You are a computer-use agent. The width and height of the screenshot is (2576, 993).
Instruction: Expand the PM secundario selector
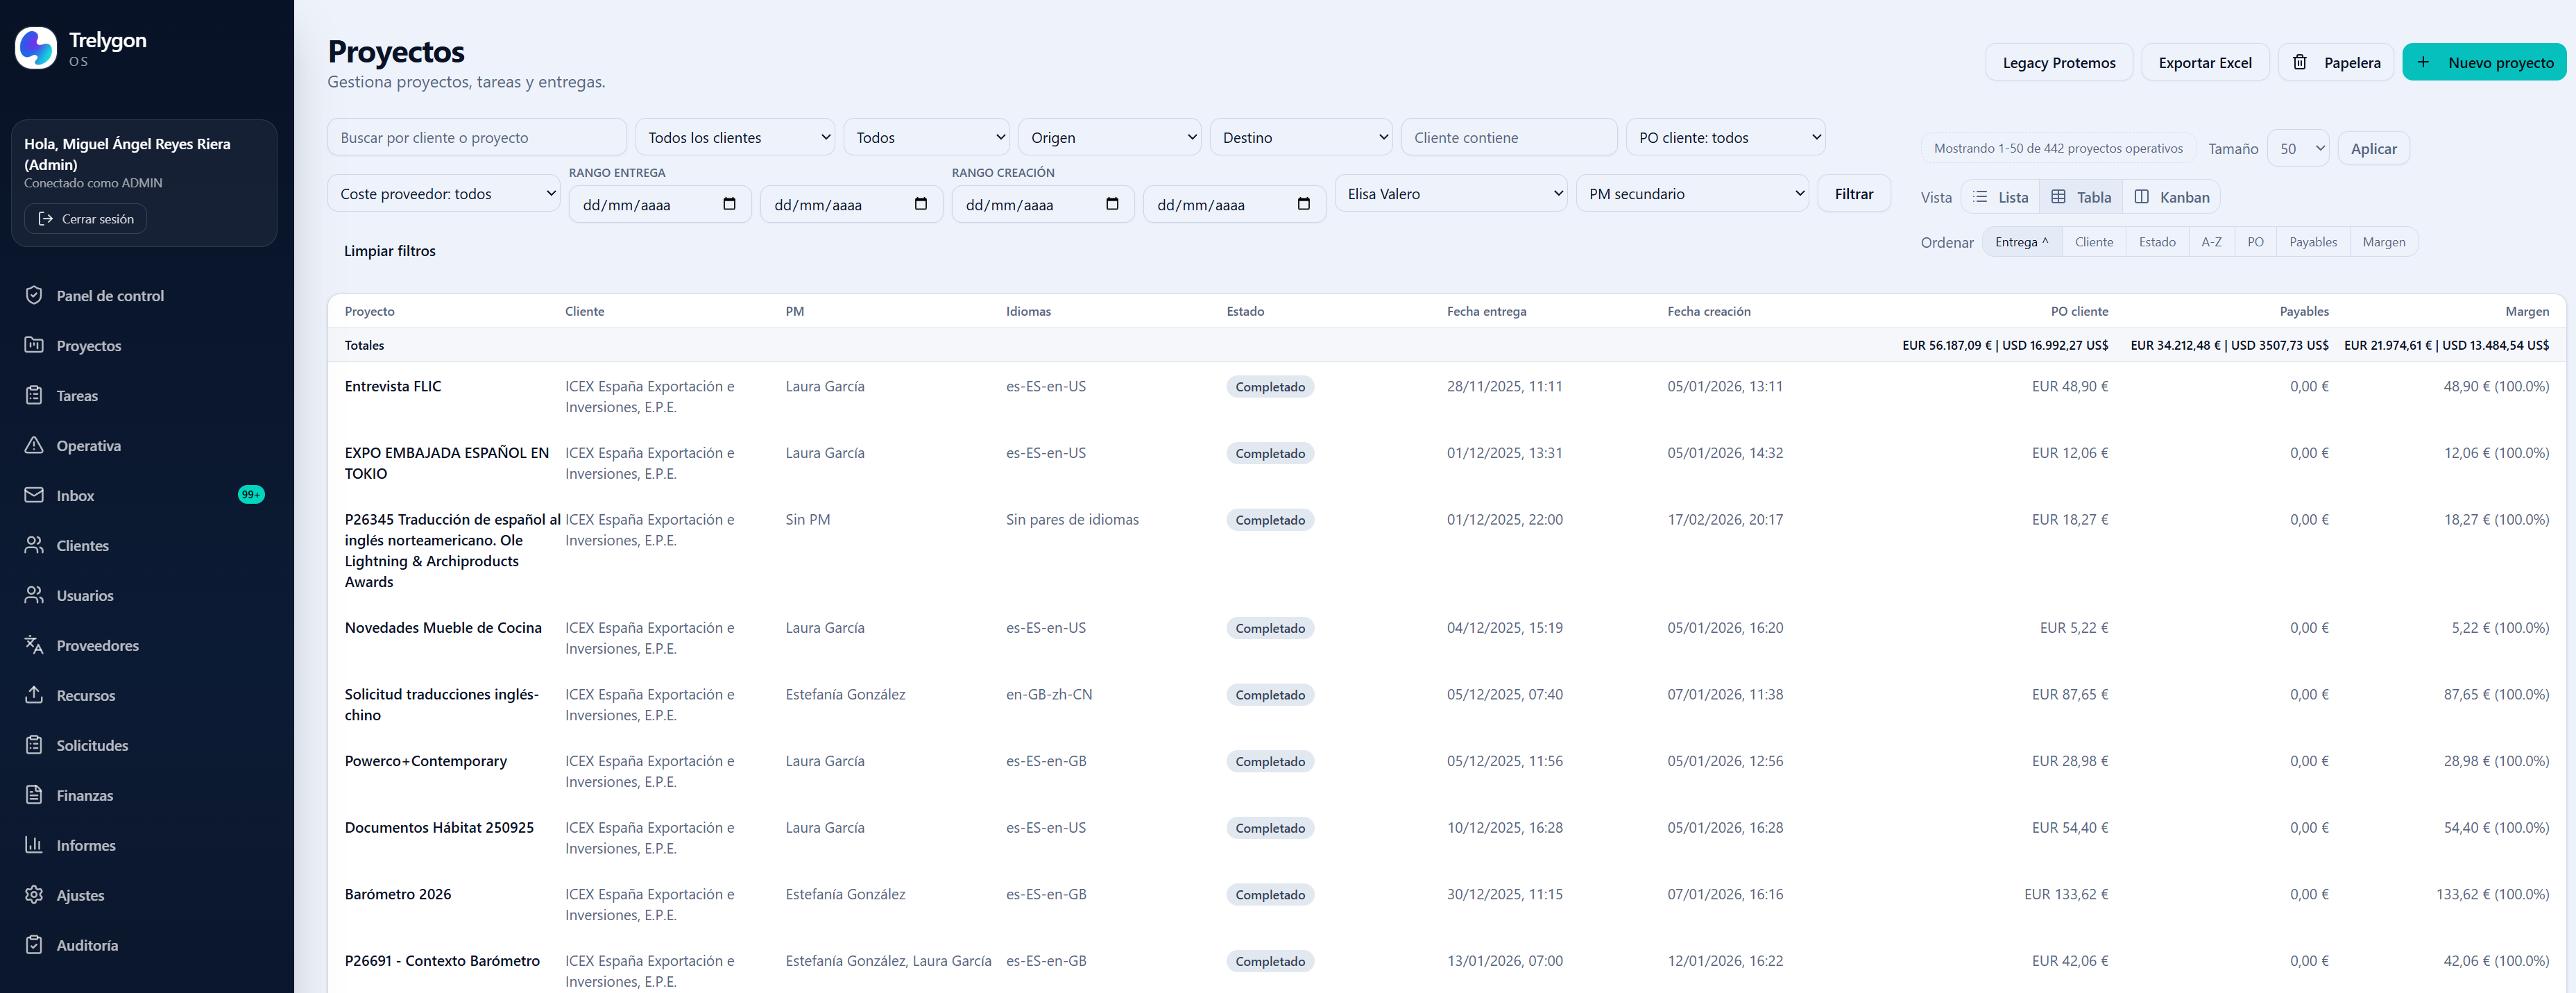[x=1693, y=193]
